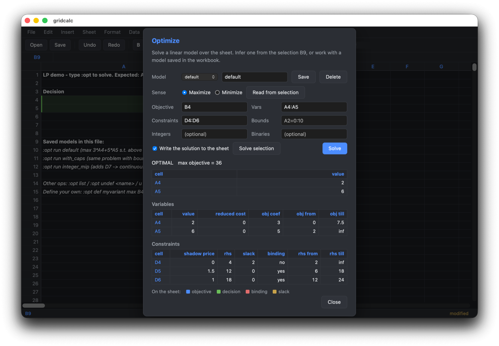Click the model name input field
499x346 pixels.
point(254,77)
